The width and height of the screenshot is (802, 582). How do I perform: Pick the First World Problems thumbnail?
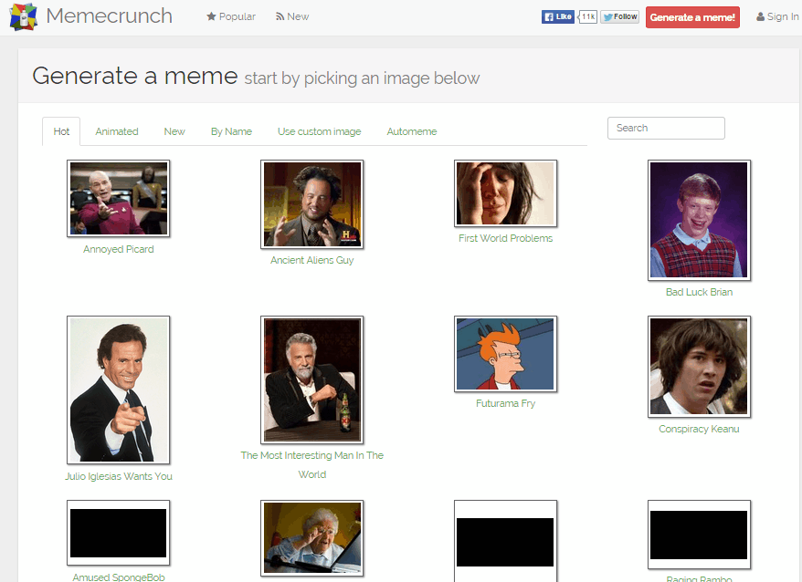[x=505, y=193]
